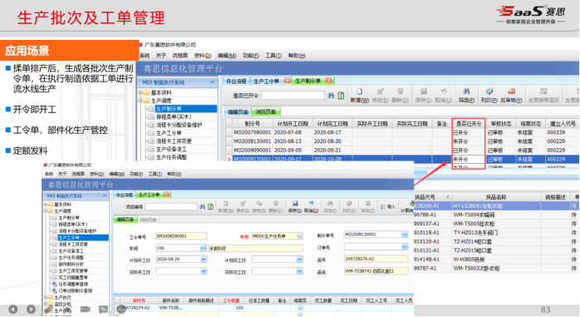Close the 生产制令单 tab
This screenshot has width=580, height=317.
[x=328, y=81]
